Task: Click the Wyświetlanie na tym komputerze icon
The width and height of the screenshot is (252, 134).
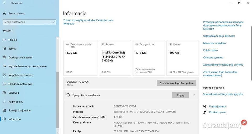Action: tap(4, 66)
